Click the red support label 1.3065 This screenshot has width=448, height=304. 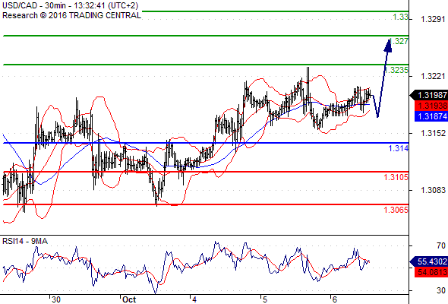point(396,210)
